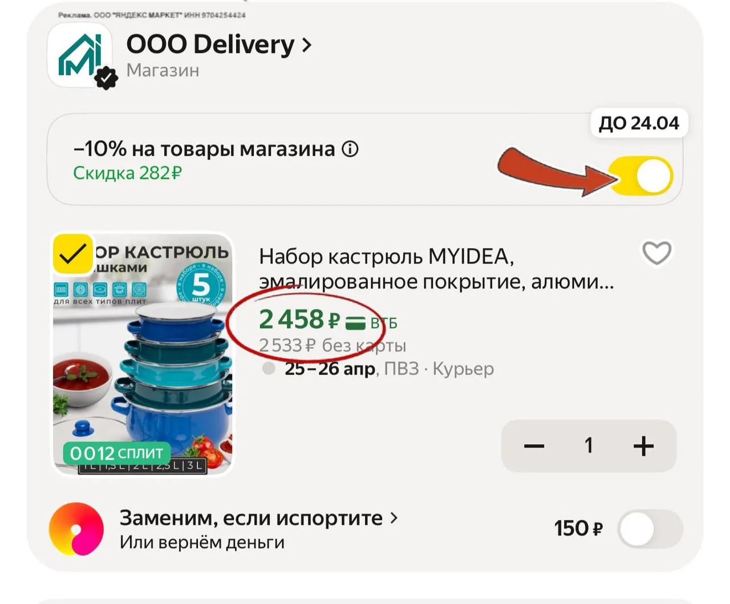Click the 2 458 ₽ card price
Viewport: 730px width, 604px height.
[299, 319]
